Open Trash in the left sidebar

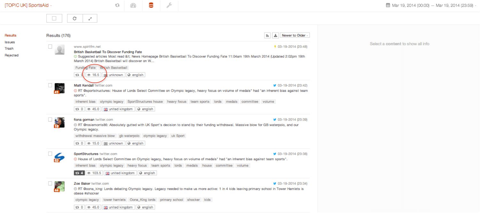[9, 49]
